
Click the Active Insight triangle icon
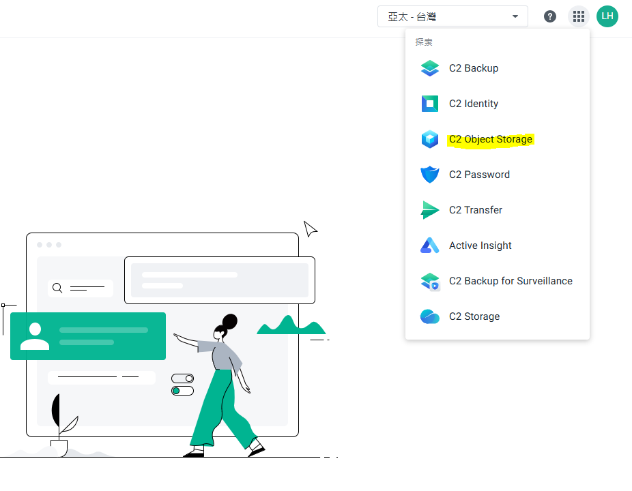pos(430,245)
